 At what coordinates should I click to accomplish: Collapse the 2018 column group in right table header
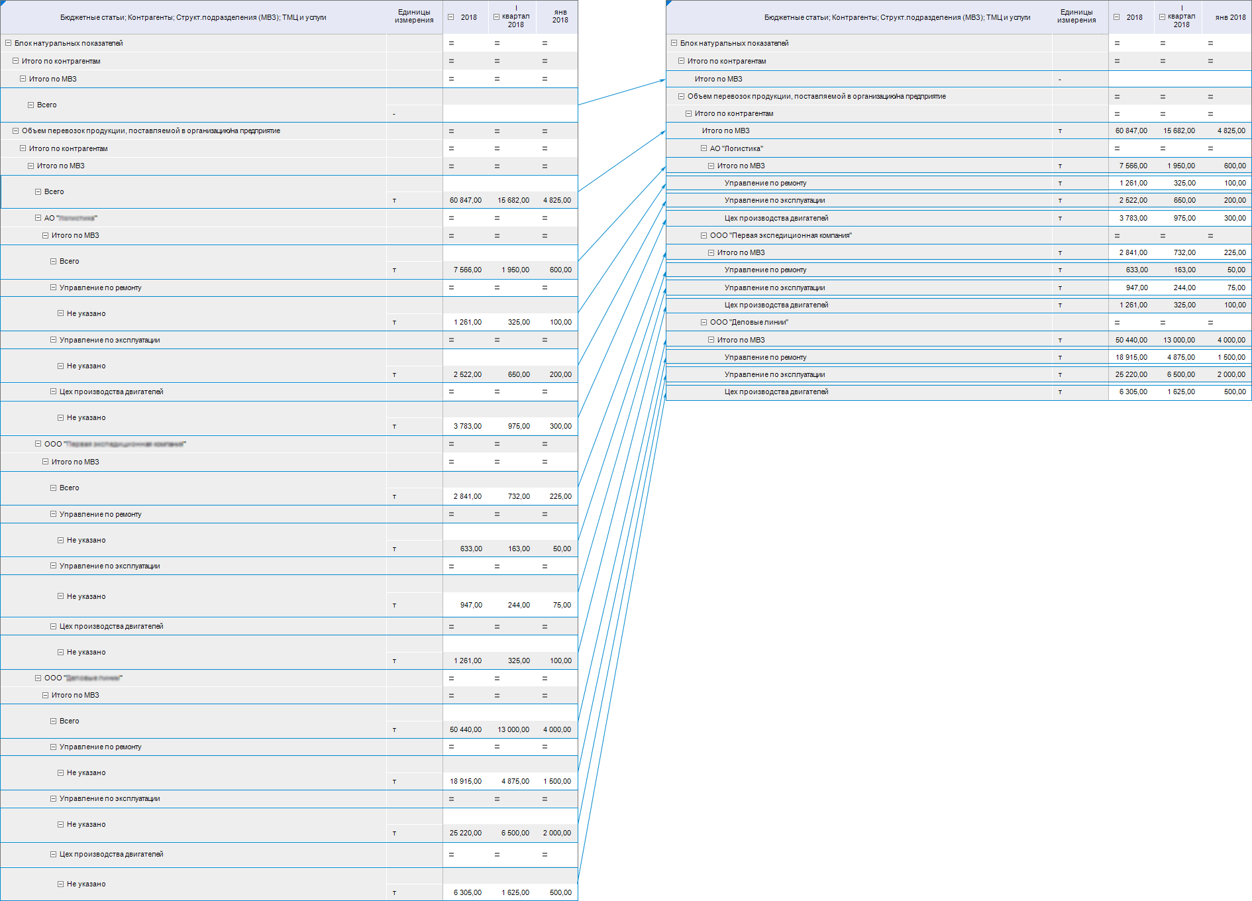(1117, 17)
